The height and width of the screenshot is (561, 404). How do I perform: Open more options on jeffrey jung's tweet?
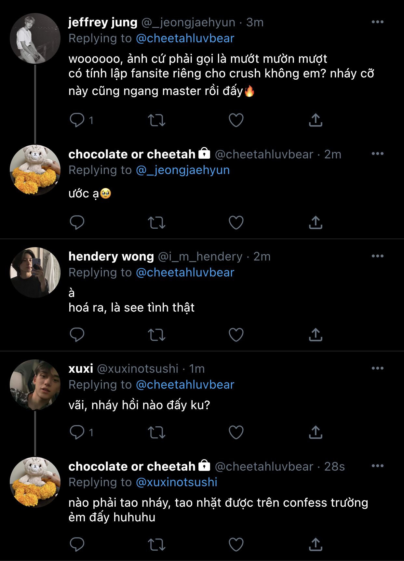click(x=377, y=22)
